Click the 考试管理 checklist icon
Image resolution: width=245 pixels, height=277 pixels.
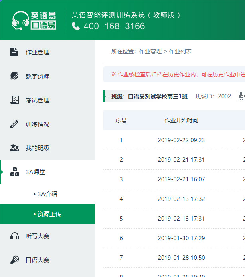click(x=14, y=100)
